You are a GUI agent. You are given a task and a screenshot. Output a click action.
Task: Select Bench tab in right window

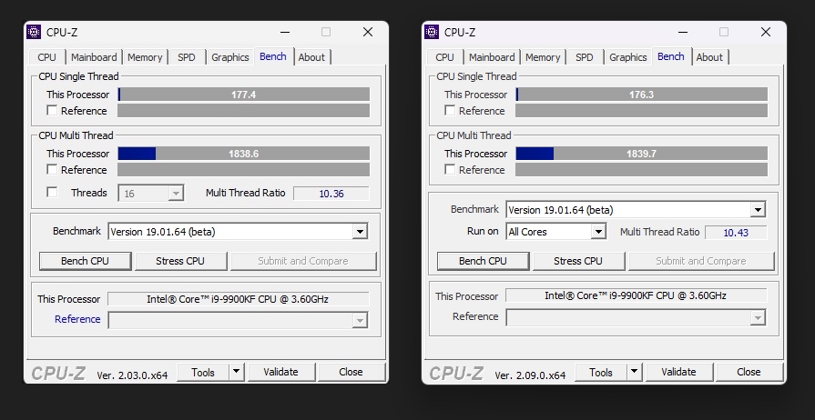tap(671, 56)
